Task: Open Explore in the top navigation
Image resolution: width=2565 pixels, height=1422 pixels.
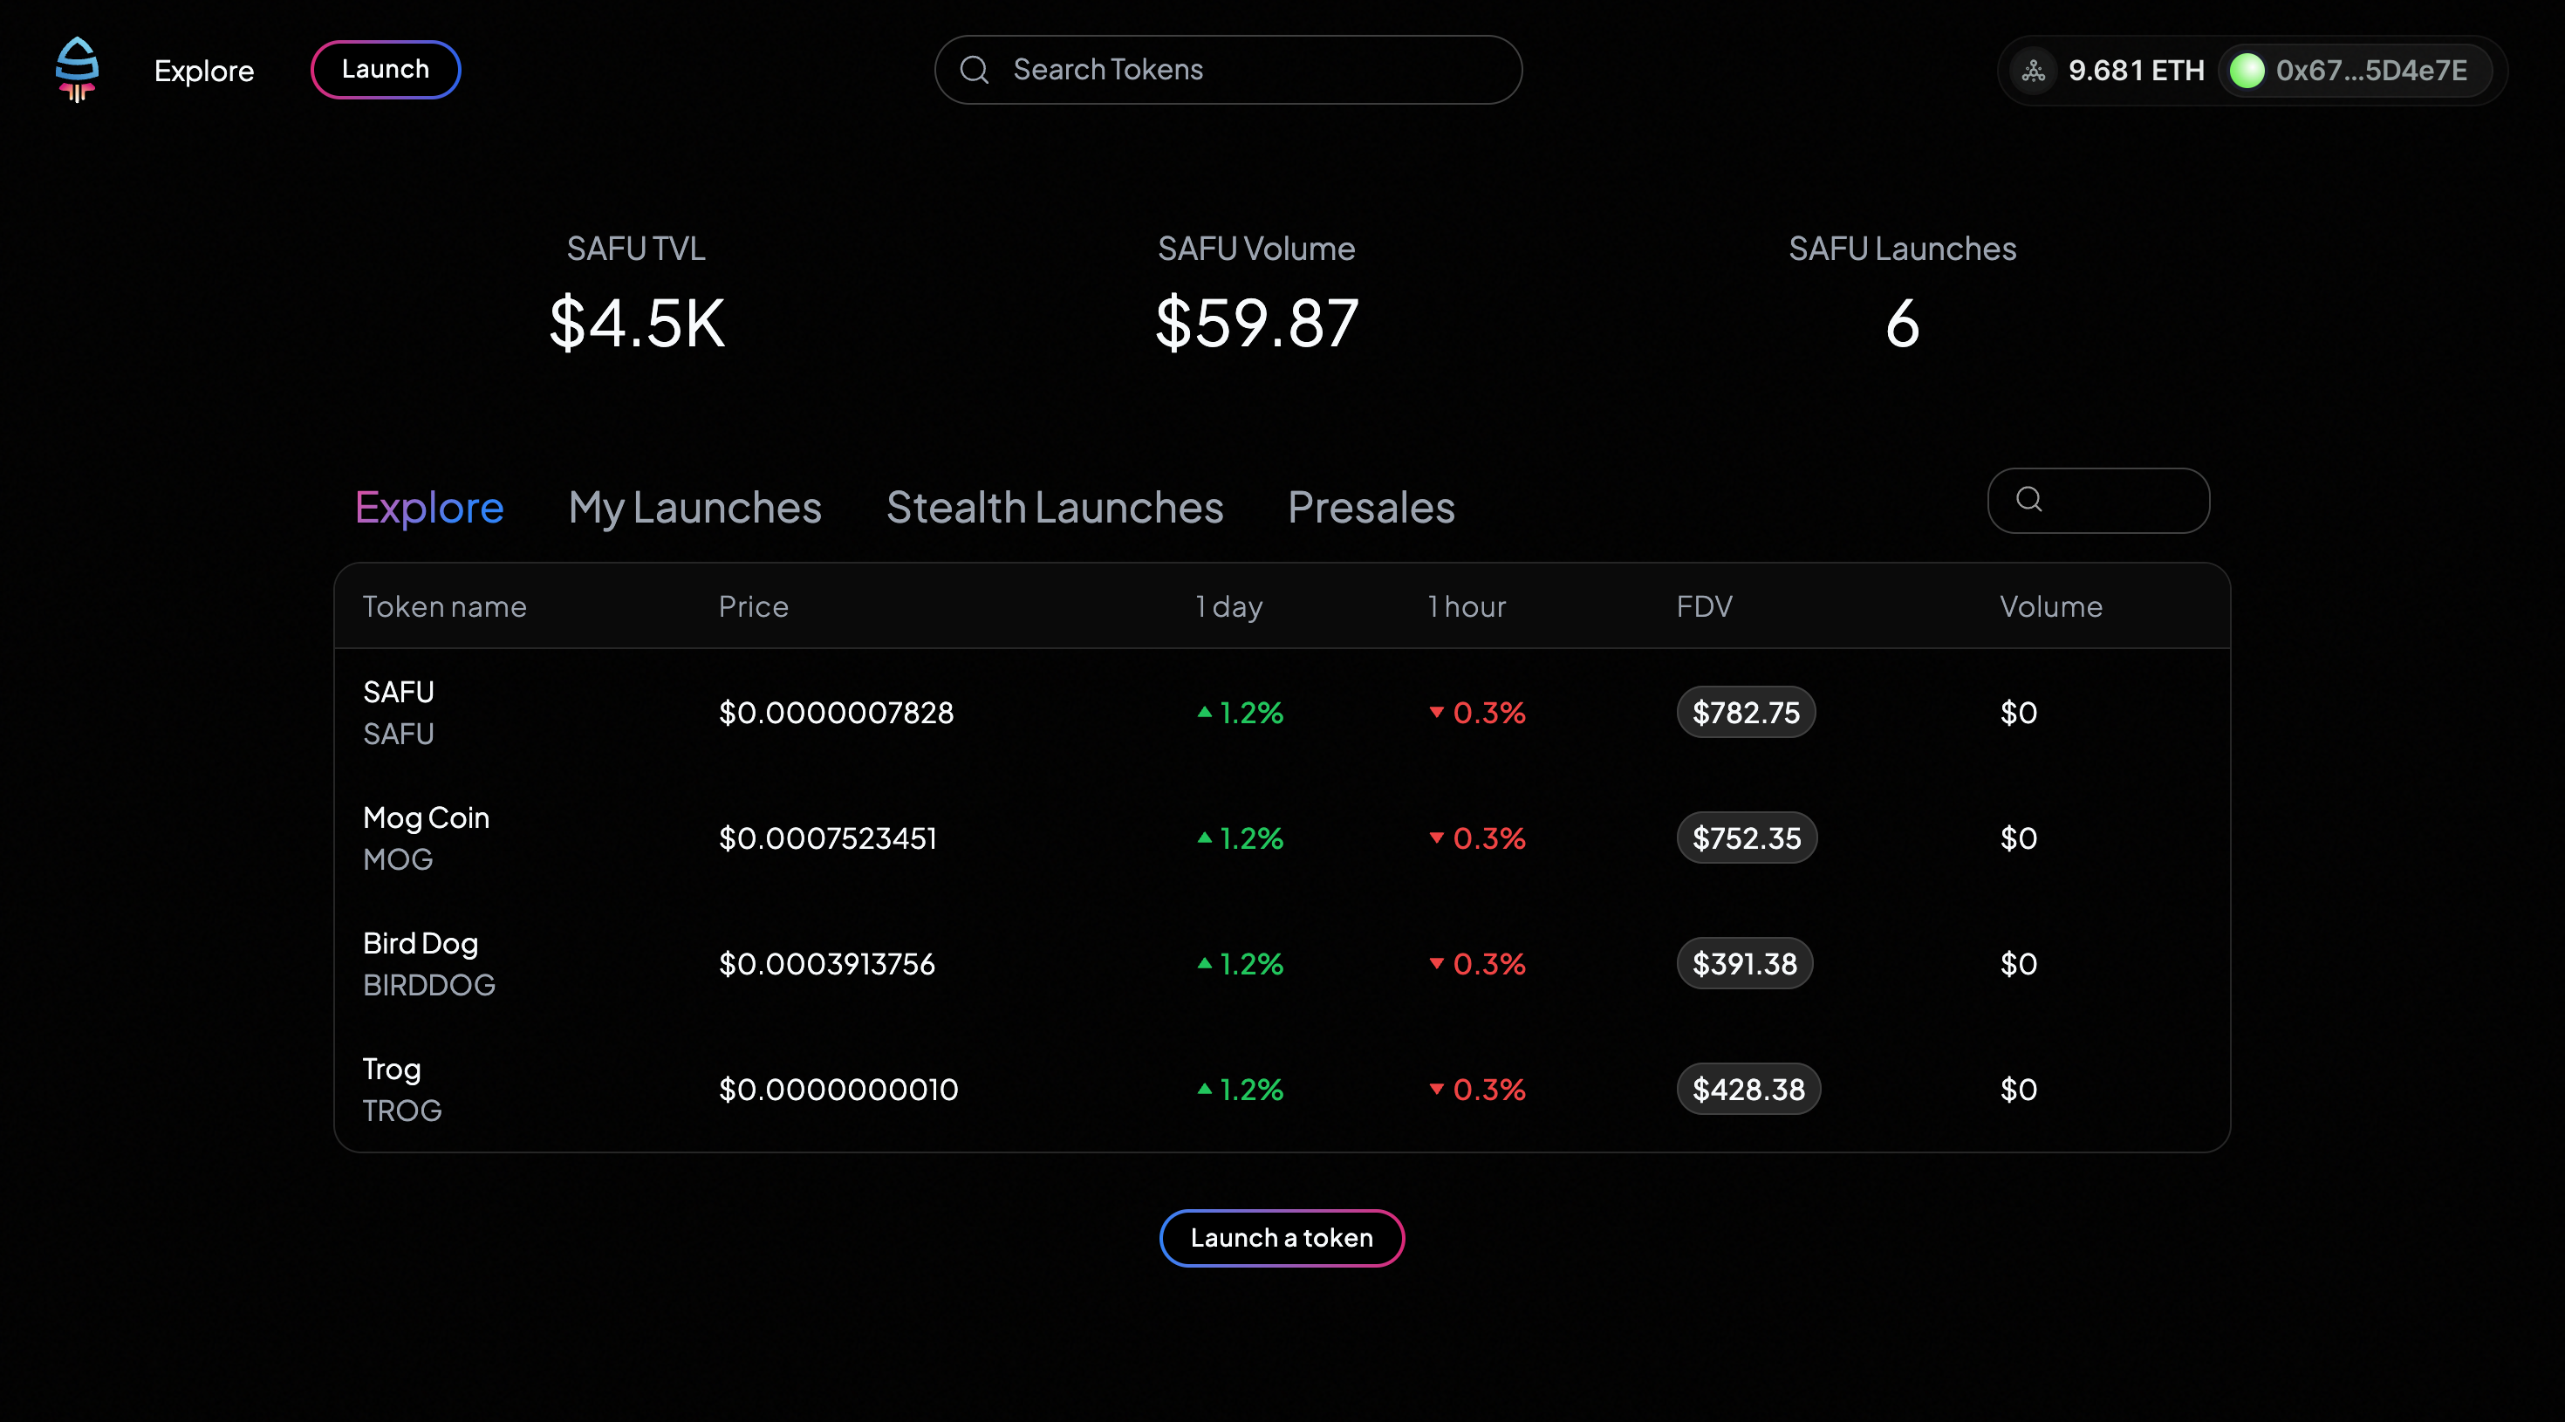Action: click(204, 71)
